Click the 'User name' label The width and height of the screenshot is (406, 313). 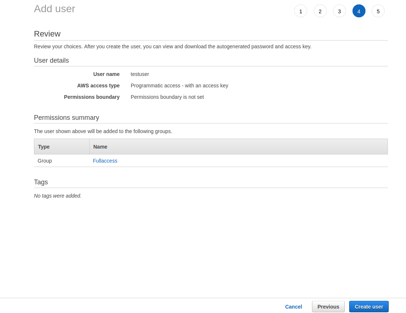click(x=107, y=74)
